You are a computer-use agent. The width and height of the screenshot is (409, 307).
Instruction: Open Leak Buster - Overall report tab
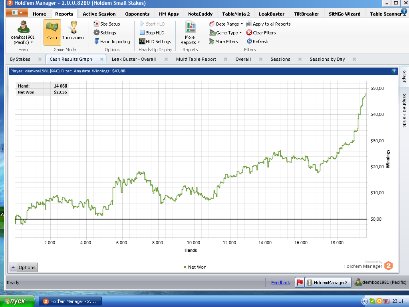point(134,59)
